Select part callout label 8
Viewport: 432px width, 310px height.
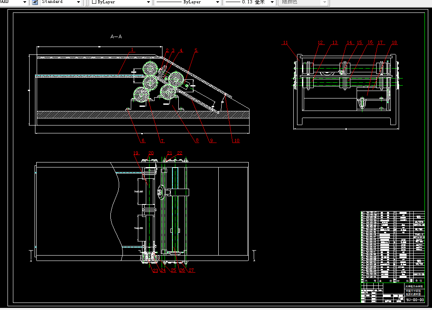(x=197, y=140)
